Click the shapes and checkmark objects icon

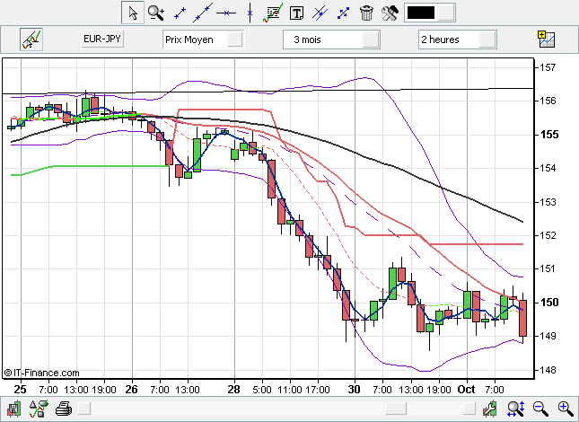[x=38, y=409]
